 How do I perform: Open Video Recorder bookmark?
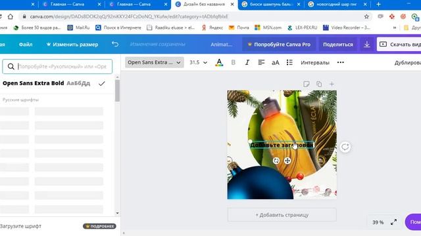point(347,28)
